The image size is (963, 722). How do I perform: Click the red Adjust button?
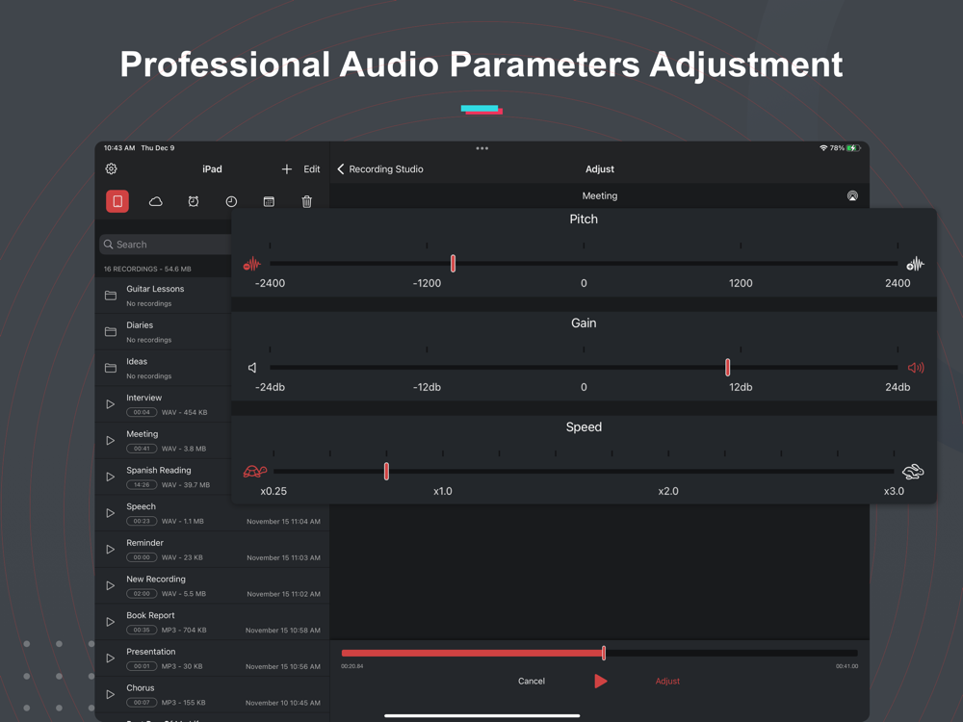[667, 681]
